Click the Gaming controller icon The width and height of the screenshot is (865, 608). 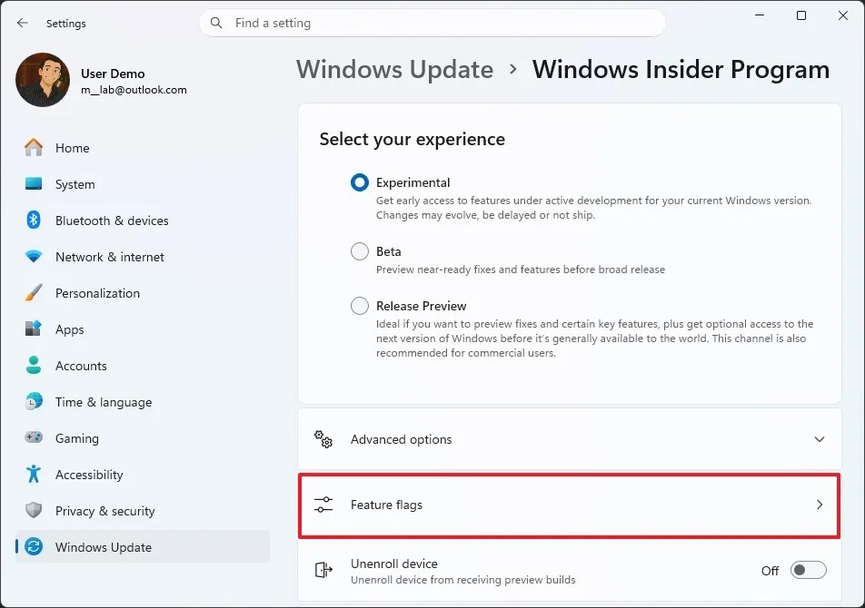tap(34, 437)
